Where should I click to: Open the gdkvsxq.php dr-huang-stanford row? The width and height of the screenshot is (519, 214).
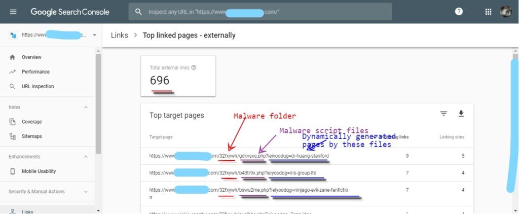tap(307, 156)
